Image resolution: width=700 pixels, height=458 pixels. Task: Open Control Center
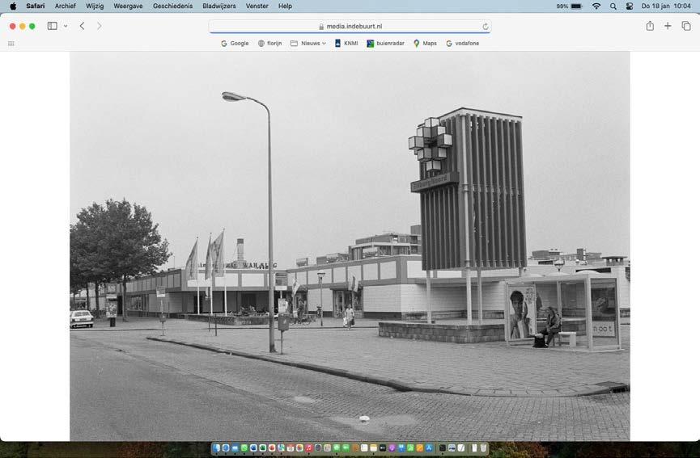630,6
